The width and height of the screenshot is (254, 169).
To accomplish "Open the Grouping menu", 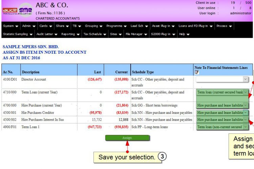I will pos(93,26).
